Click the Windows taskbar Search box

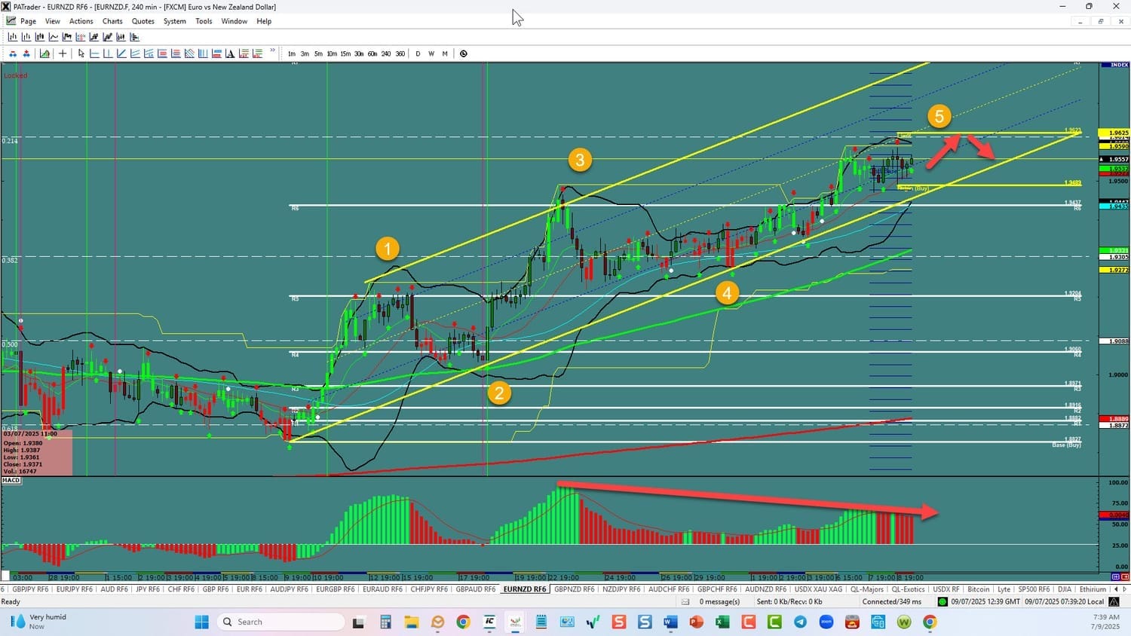click(x=280, y=622)
